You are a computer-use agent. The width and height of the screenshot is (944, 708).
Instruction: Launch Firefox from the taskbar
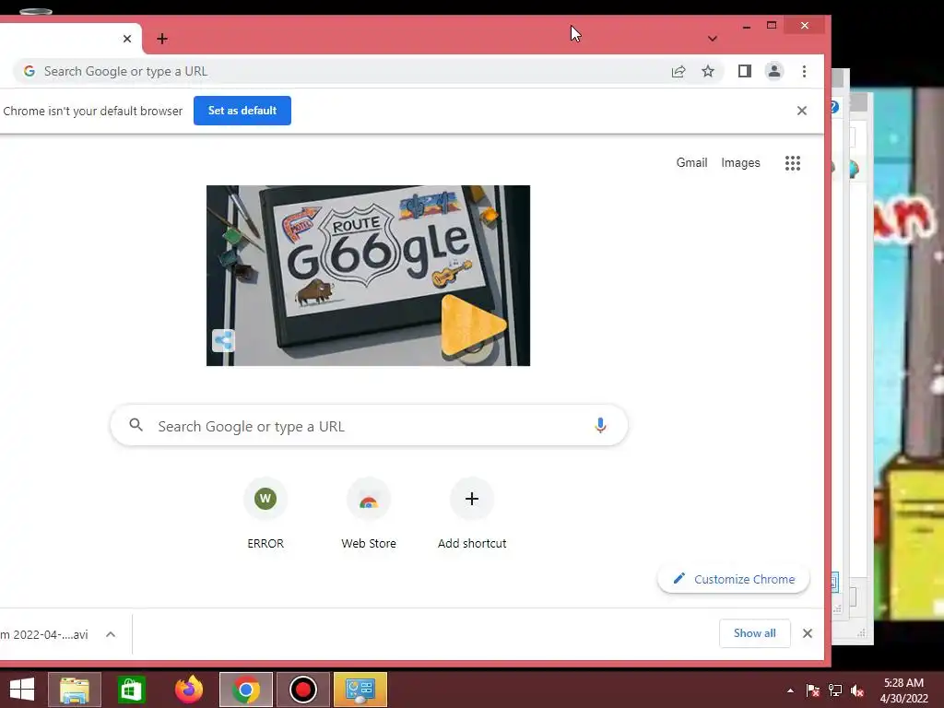click(189, 690)
